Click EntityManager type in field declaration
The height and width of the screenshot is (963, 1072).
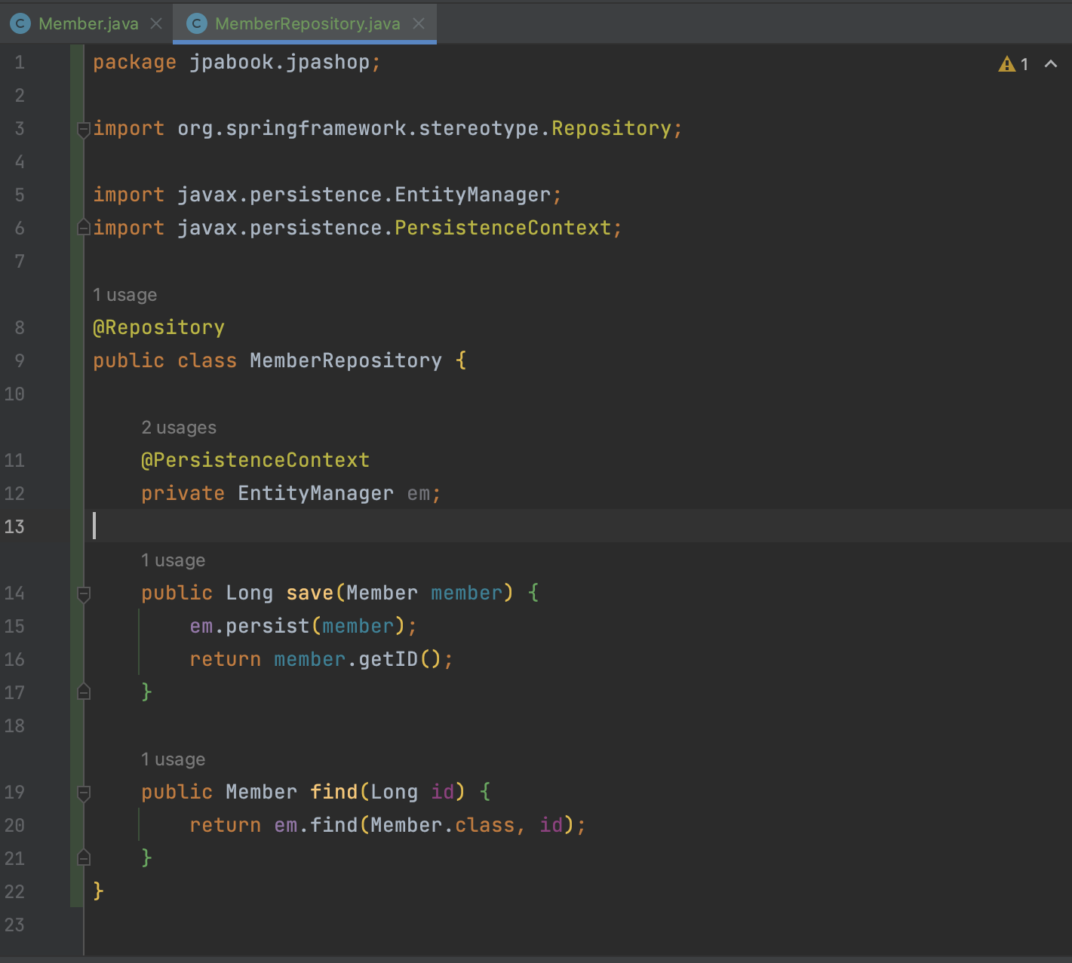coord(315,493)
